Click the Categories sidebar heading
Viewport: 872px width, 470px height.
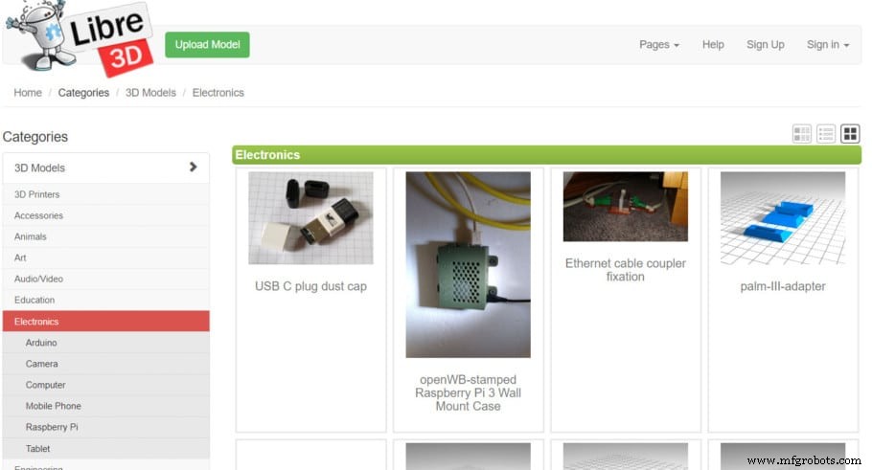coord(35,137)
